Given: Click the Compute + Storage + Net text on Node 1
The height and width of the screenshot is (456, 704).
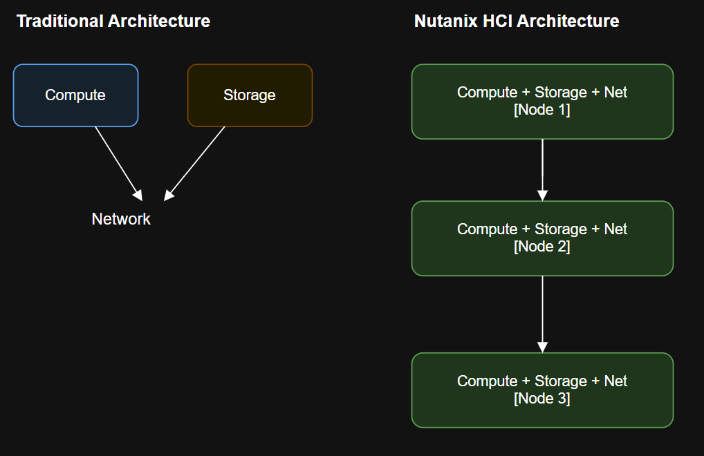Looking at the screenshot, I should 542,91.
